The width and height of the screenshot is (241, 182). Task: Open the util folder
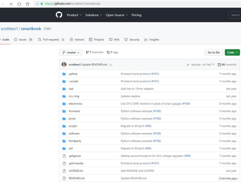tap(71, 148)
